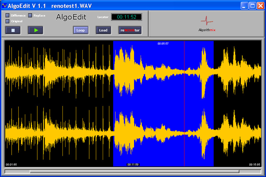The height and width of the screenshot is (177, 266).
Task: Open the reNOVAtor tool
Action: click(130, 30)
